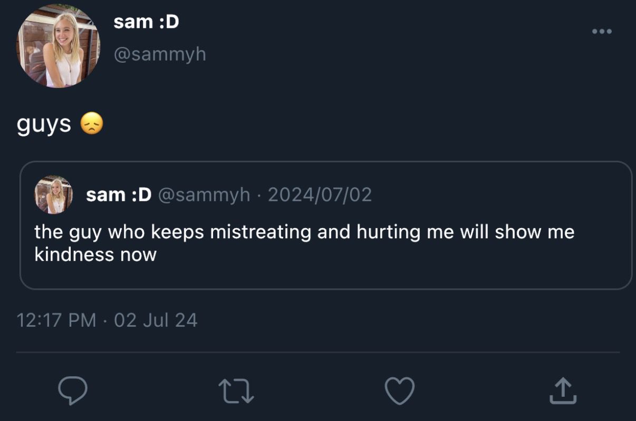Click "kindness now" in the quoted tweet
The height and width of the screenshot is (421, 636).
pos(95,254)
